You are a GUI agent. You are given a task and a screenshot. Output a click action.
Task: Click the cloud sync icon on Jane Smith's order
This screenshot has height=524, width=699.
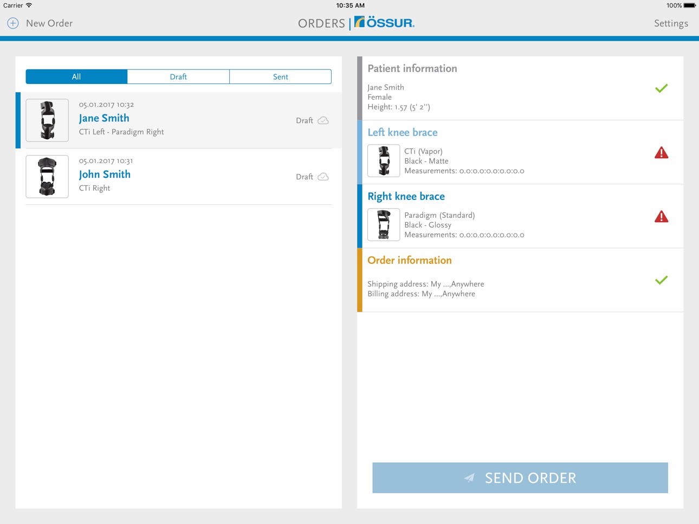click(323, 120)
